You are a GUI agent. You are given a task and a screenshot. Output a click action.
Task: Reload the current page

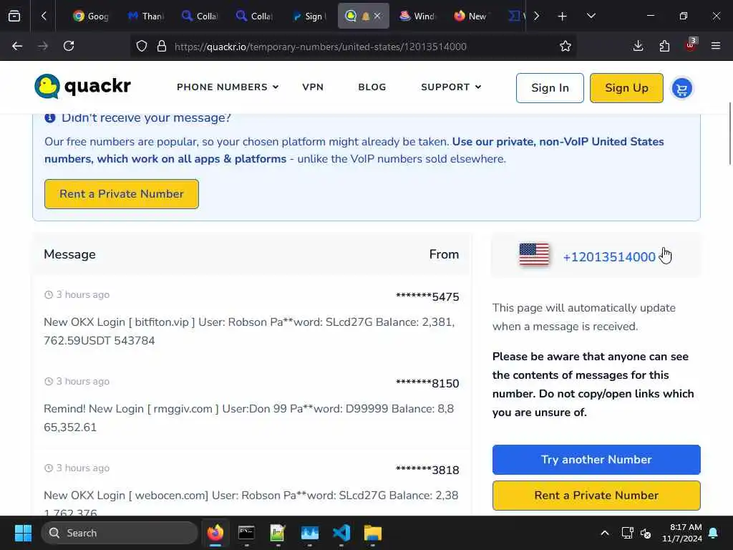69,46
